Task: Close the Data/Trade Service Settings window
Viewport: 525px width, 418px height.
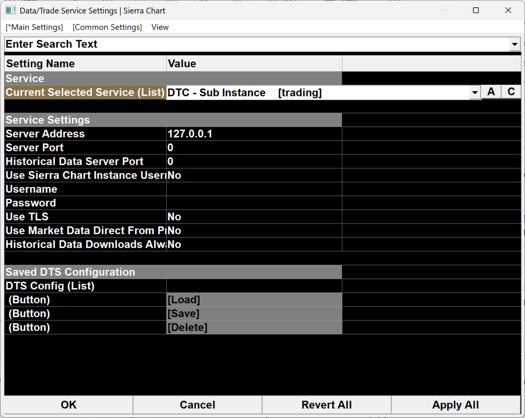Action: coord(508,10)
